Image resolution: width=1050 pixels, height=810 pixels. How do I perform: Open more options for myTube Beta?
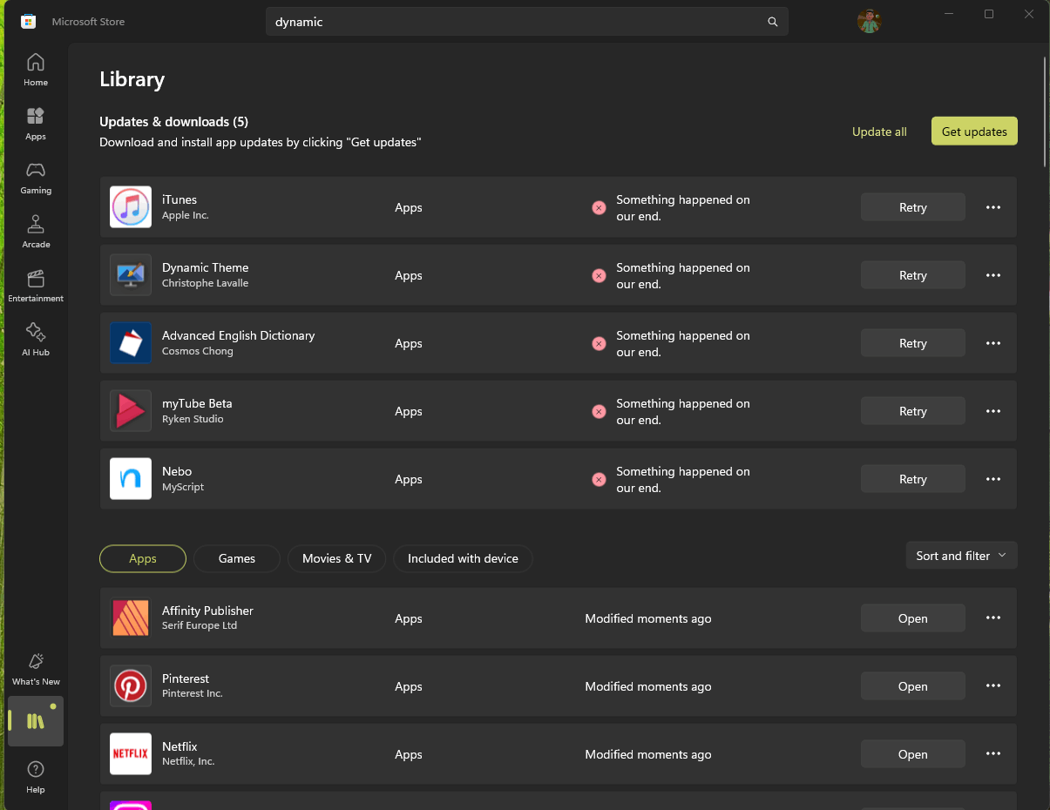coord(993,411)
